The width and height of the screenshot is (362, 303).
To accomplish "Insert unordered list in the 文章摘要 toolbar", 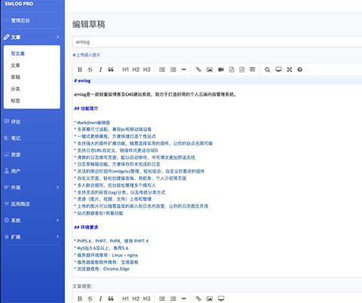I will [162, 298].
